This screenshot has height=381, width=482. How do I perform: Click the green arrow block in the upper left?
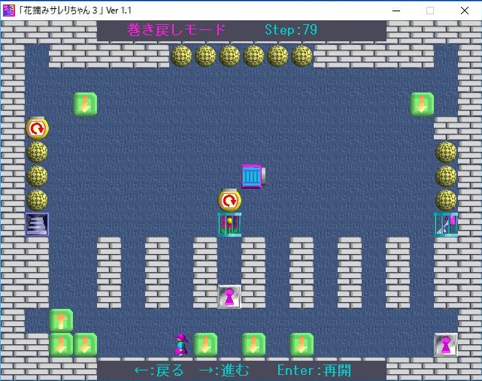pos(85,104)
